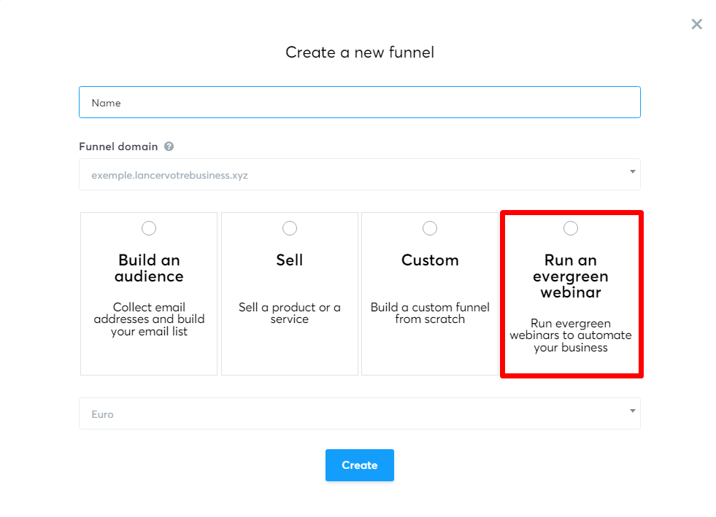
Task: Choose the Build an audience card
Action: click(x=149, y=294)
